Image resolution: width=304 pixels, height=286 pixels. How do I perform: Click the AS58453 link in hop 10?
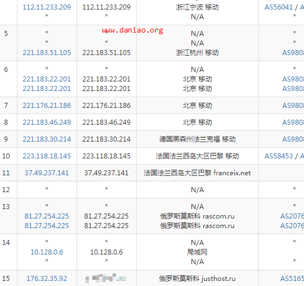(279, 156)
